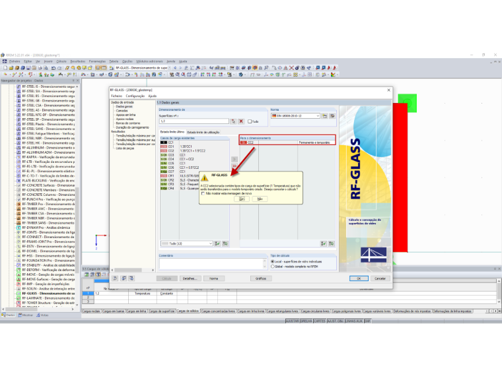Select CC2 row in design load case list

287,142
